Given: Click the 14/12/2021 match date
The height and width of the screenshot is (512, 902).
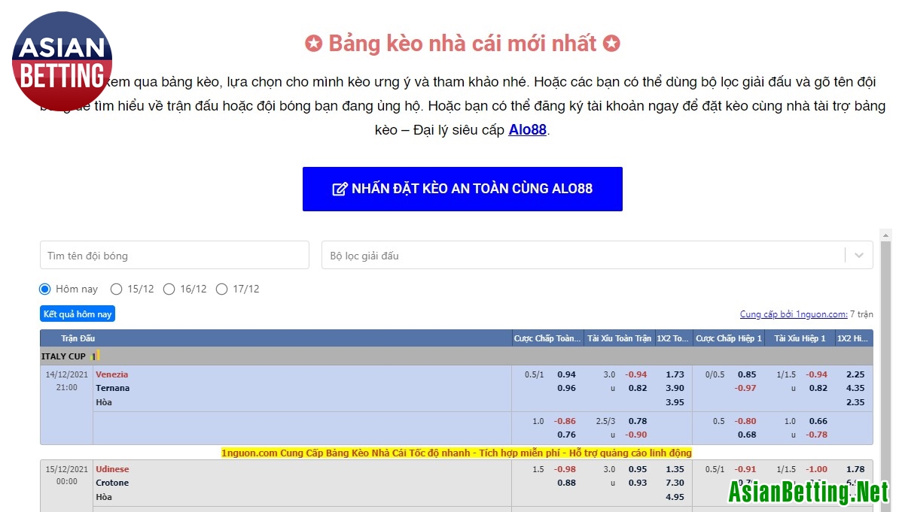Looking at the screenshot, I should (x=67, y=374).
